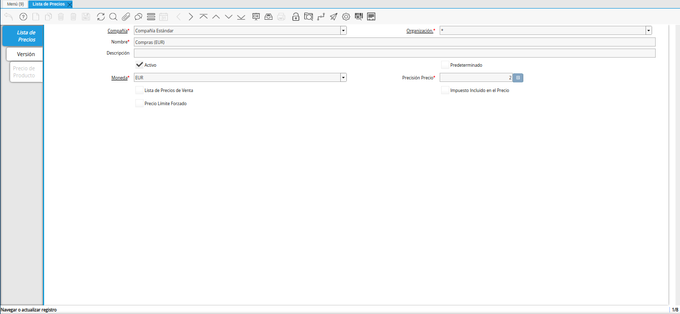The width and height of the screenshot is (680, 314).
Task: Tick Impuesto Incluido en el Precio
Action: (x=445, y=91)
